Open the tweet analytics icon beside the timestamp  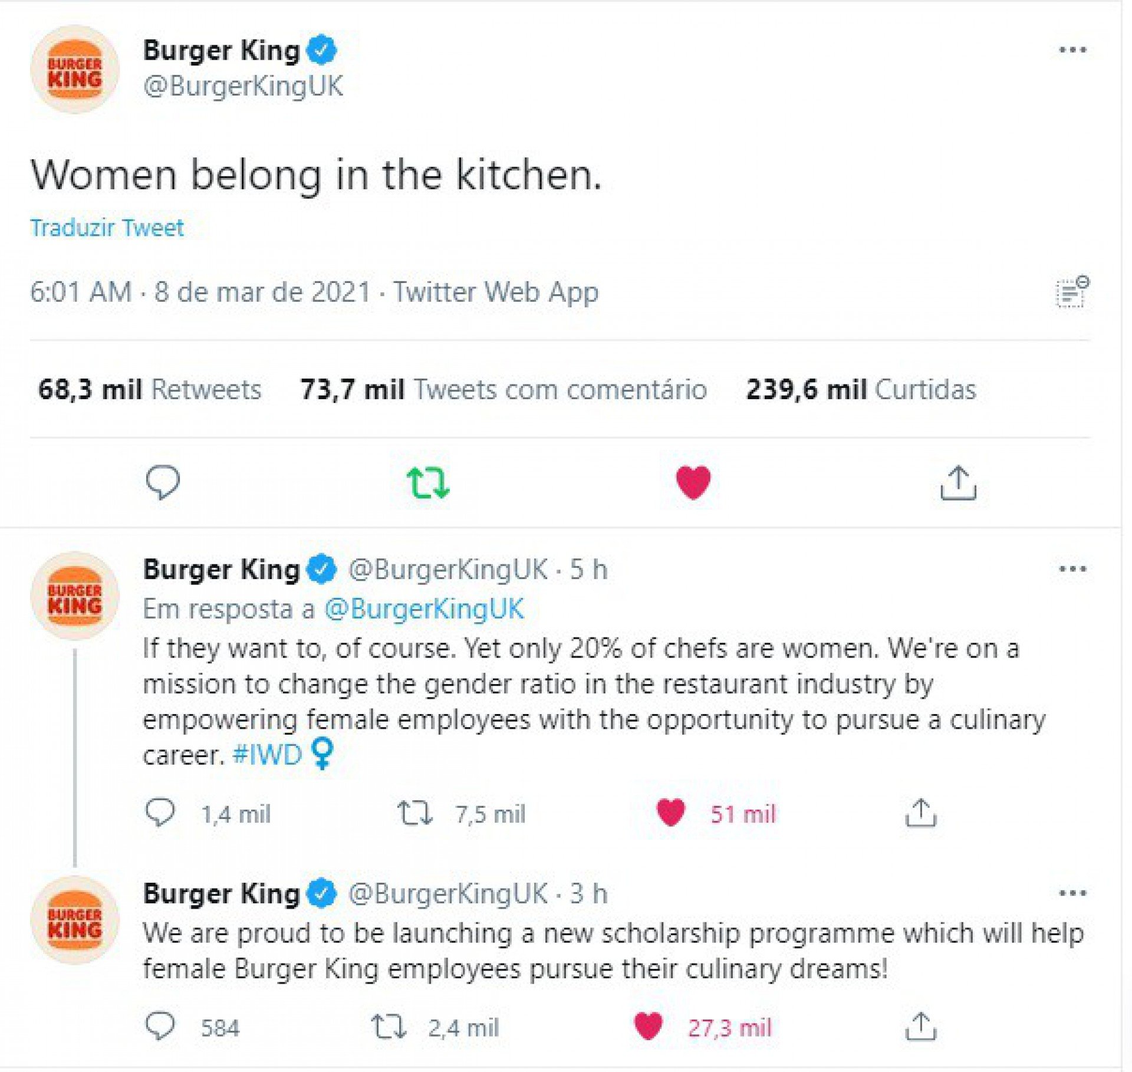click(x=1072, y=292)
